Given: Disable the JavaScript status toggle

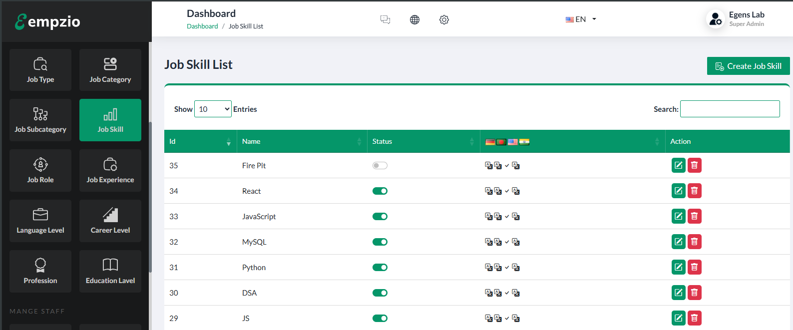Looking at the screenshot, I should point(380,217).
